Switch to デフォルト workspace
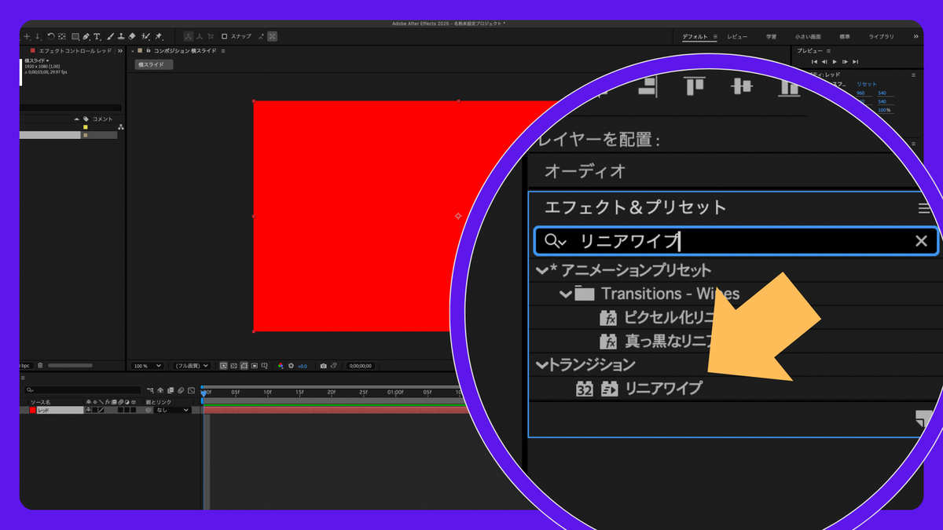This screenshot has width=943, height=530. [x=695, y=37]
